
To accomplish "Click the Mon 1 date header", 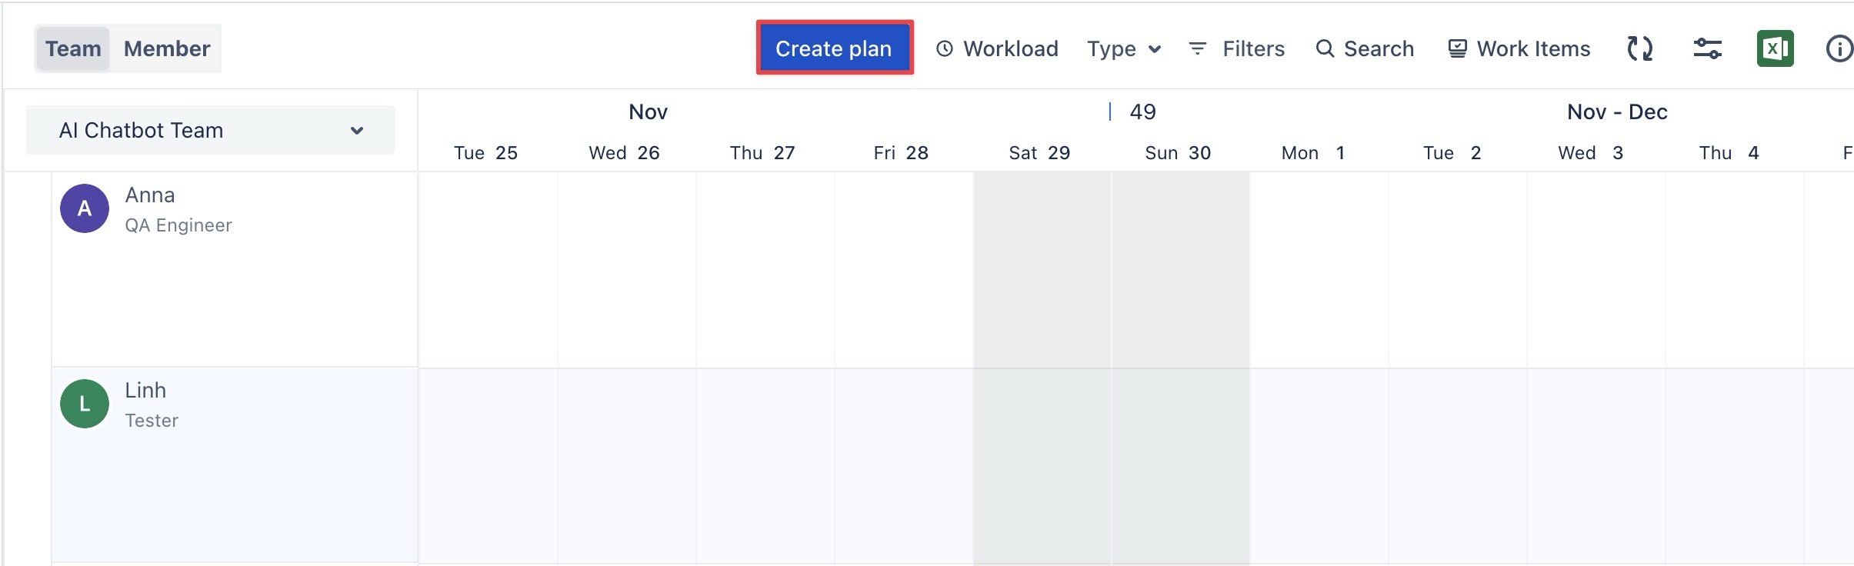I will [x=1313, y=153].
